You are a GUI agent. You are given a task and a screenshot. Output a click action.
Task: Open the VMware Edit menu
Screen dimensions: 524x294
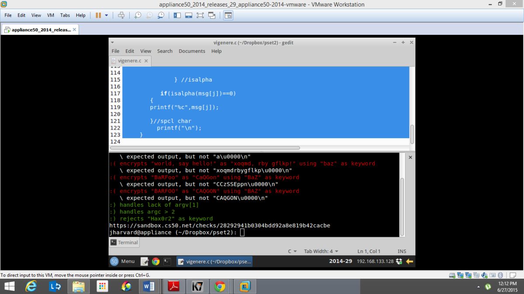[21, 15]
